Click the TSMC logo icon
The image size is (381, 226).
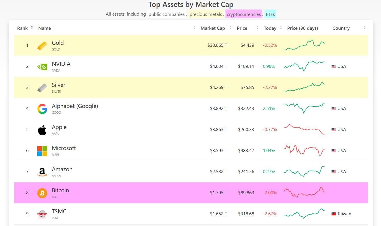tap(42, 214)
